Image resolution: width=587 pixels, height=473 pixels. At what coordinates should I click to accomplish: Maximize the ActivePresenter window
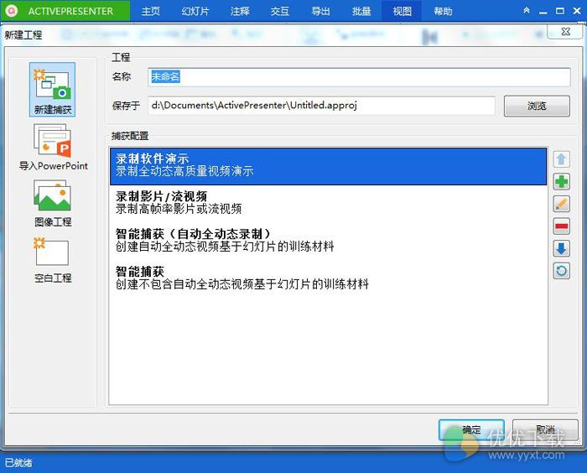559,11
